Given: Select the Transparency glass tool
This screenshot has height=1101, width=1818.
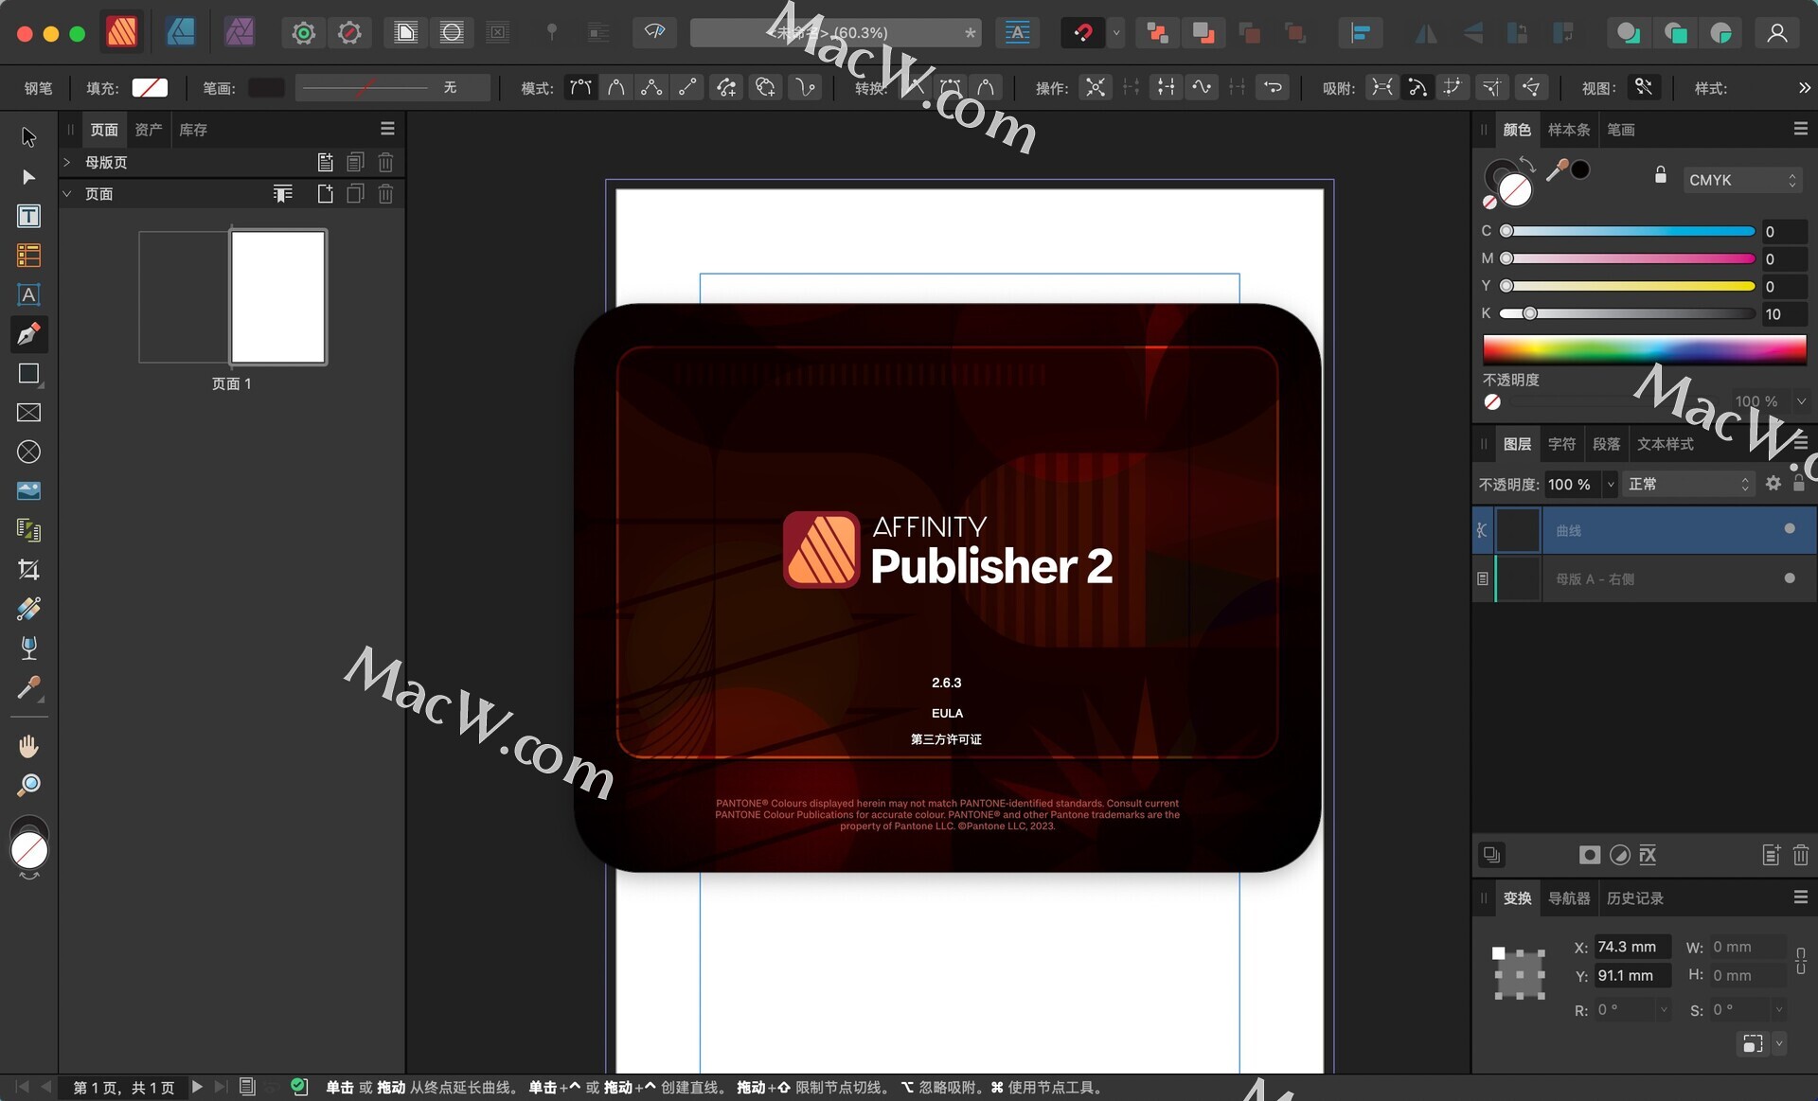Looking at the screenshot, I should [x=28, y=648].
